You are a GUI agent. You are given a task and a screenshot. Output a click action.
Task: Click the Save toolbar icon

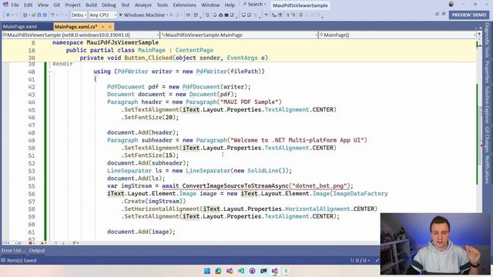39,15
